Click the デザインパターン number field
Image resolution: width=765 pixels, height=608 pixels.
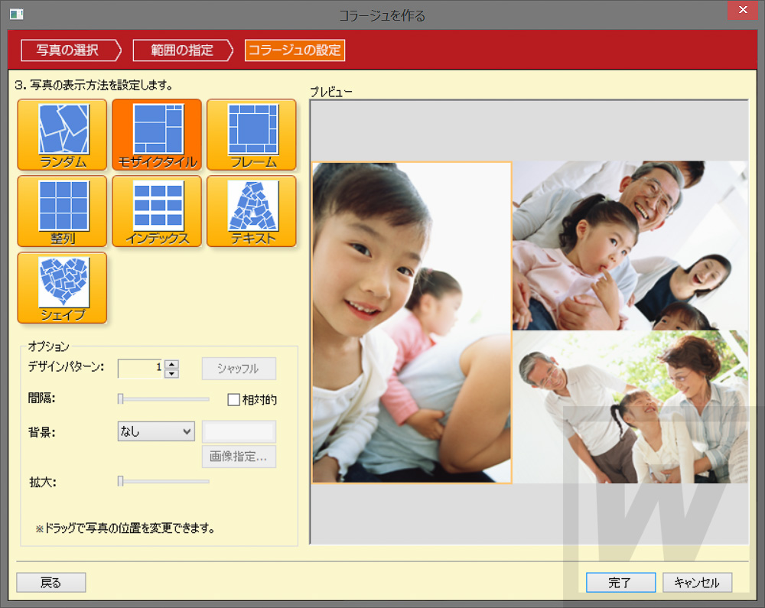click(x=141, y=369)
